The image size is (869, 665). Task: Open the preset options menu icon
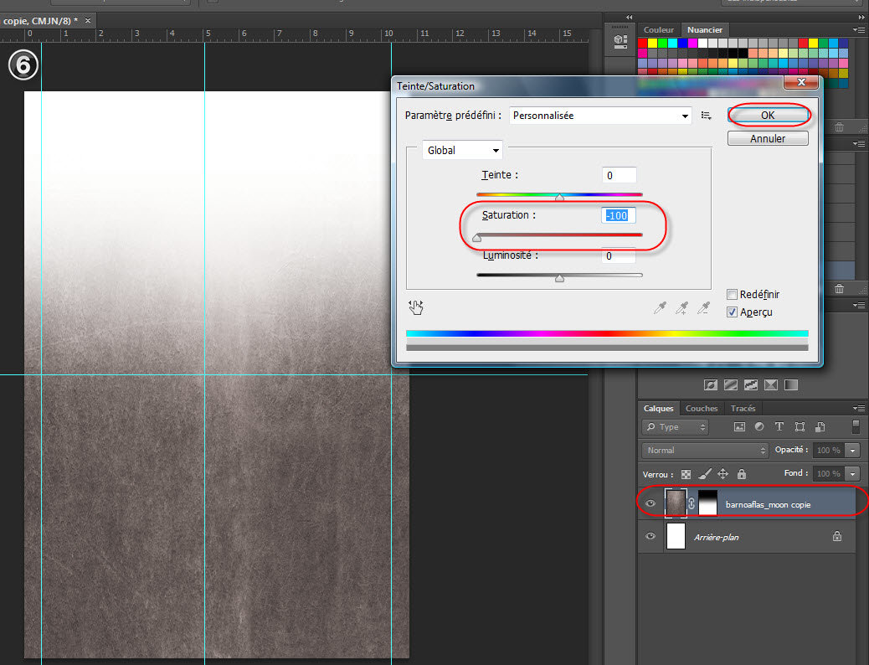click(x=706, y=116)
